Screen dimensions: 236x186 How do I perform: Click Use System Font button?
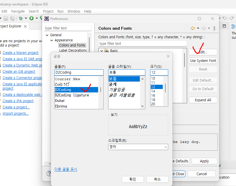[x=203, y=61]
